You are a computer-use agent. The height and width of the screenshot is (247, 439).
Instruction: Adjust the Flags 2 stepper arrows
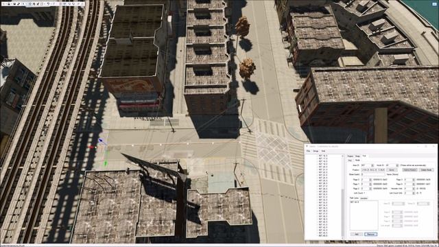370,189
